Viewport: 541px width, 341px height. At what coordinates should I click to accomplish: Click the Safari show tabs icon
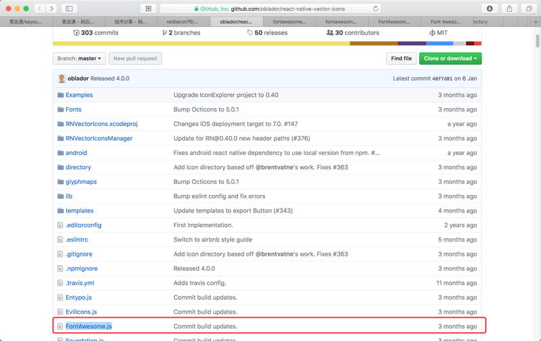click(x=529, y=9)
